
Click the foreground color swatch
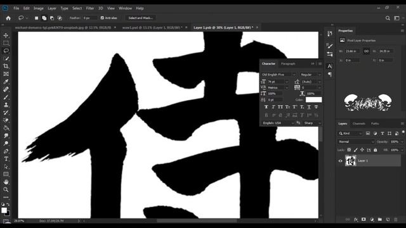tap(4, 210)
